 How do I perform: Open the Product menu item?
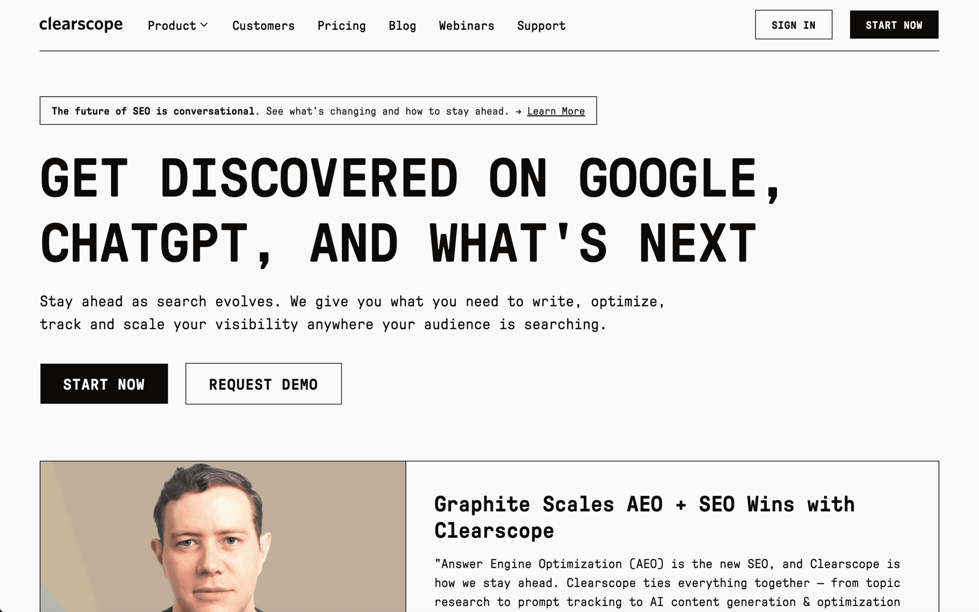click(x=172, y=25)
